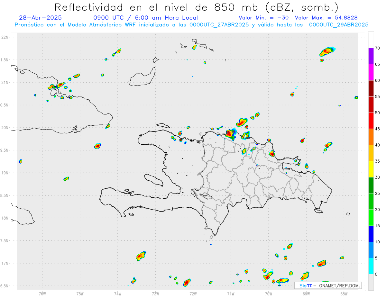This screenshot has width=386, height=298.
Task: Click the '74W' longitude axis label
Action: click(x=118, y=293)
